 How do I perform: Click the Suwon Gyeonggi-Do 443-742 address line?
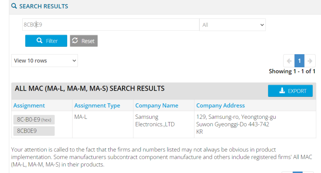(233, 124)
